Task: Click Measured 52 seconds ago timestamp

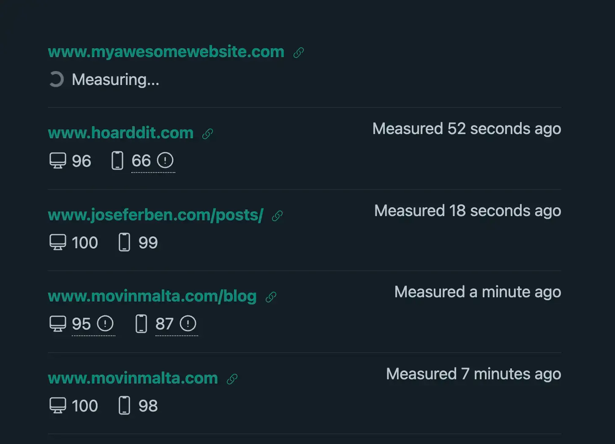Action: tap(467, 129)
